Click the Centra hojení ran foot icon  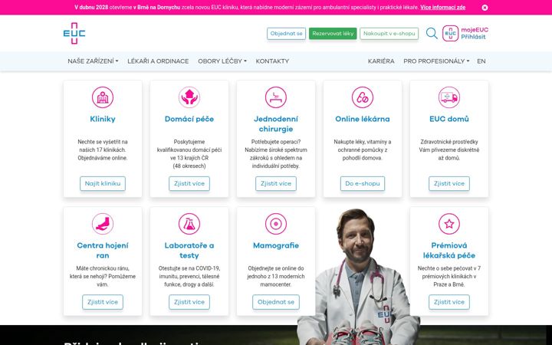(x=103, y=224)
